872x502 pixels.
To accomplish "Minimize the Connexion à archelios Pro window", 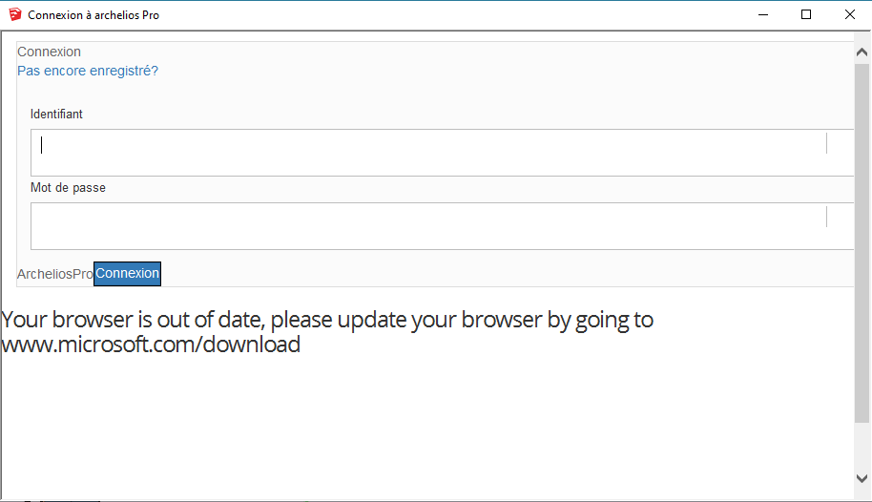I will [763, 15].
